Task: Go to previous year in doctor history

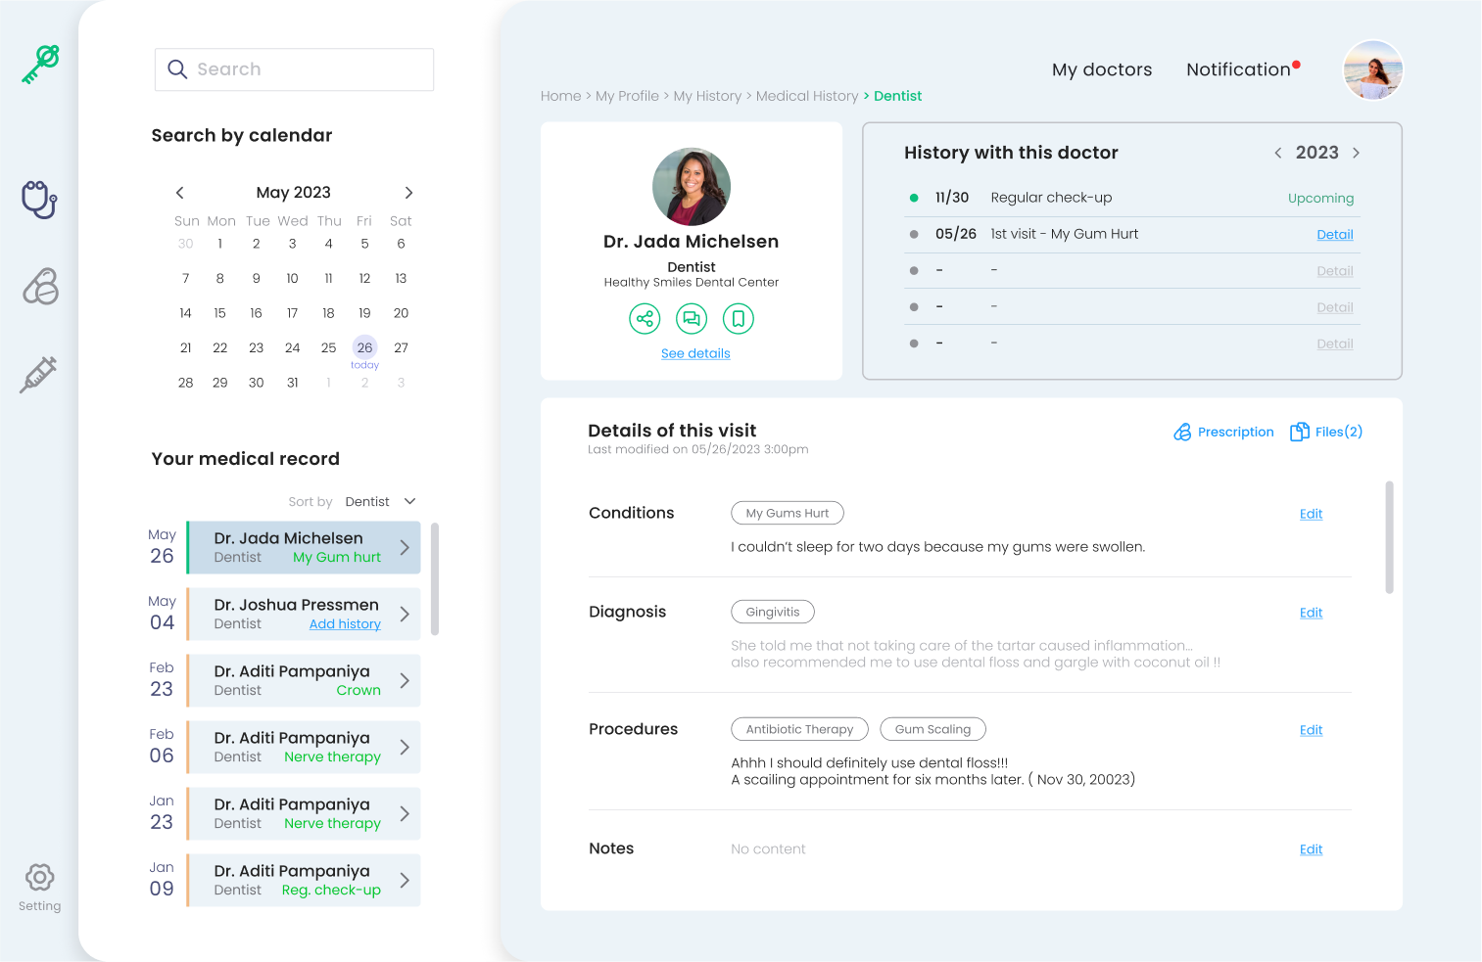Action: pos(1277,153)
